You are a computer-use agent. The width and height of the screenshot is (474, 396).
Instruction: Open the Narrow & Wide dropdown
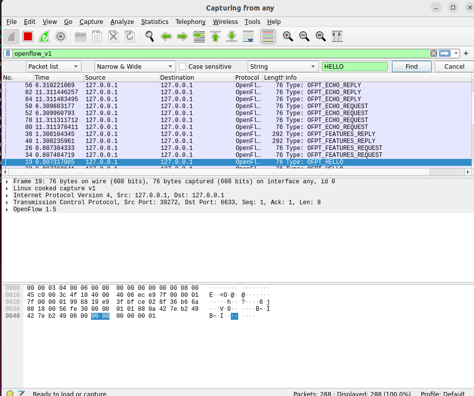[135, 67]
